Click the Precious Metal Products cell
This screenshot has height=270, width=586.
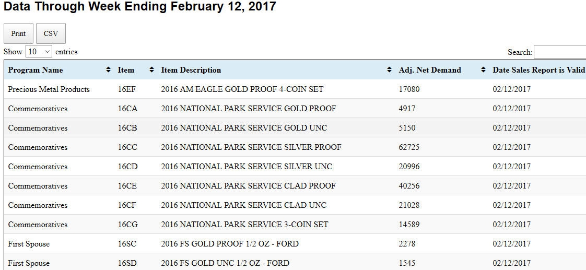pyautogui.click(x=49, y=89)
